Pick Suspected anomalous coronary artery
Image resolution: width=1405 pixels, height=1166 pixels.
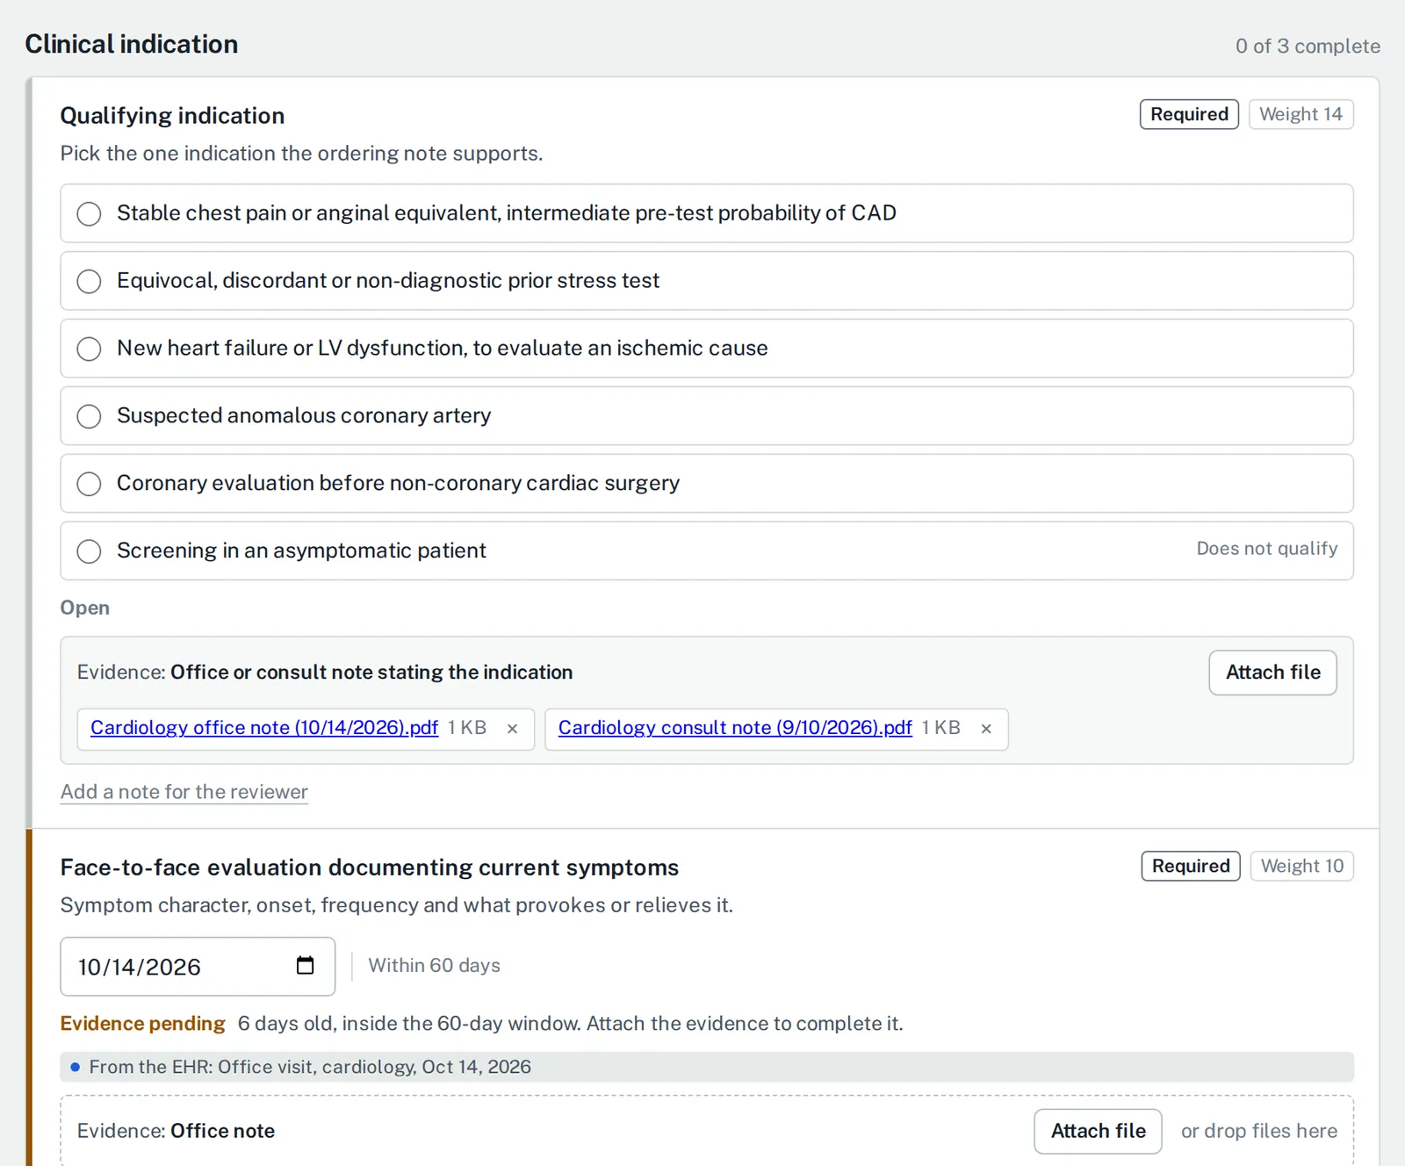pyautogui.click(x=707, y=416)
